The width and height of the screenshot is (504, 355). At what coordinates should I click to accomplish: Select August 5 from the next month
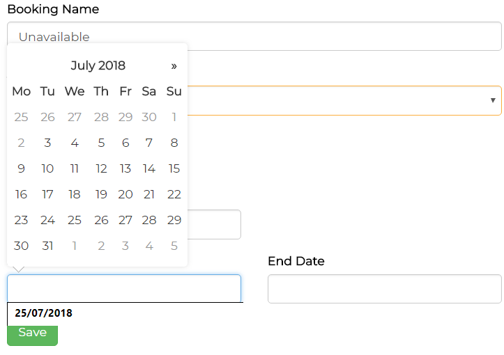(x=174, y=246)
